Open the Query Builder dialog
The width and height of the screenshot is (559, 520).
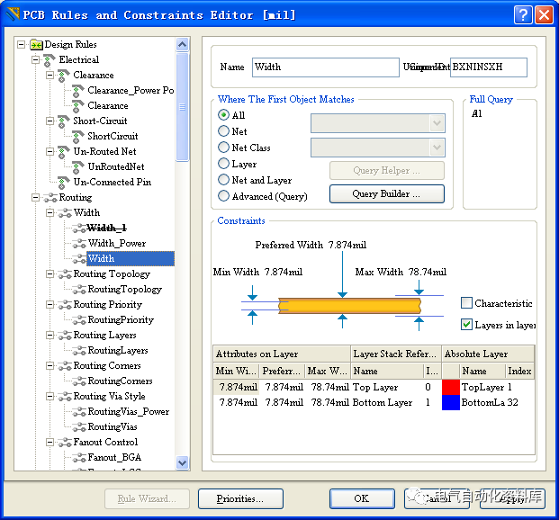[x=387, y=194]
